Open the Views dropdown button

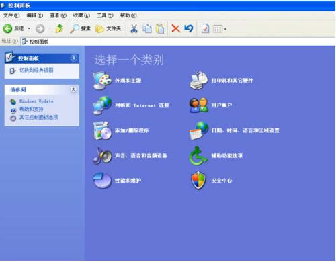tap(219, 29)
